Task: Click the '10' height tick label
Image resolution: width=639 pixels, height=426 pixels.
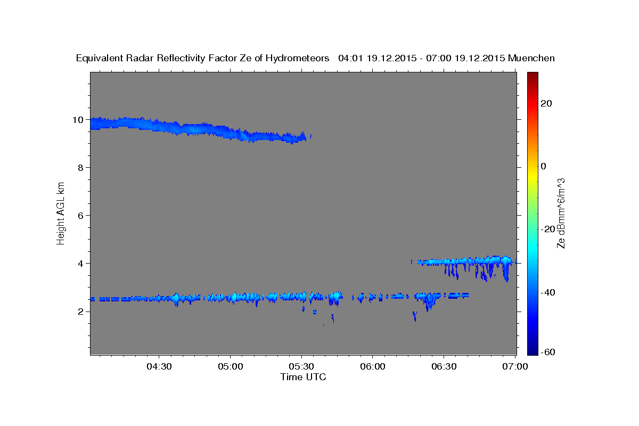Action: pos(78,120)
